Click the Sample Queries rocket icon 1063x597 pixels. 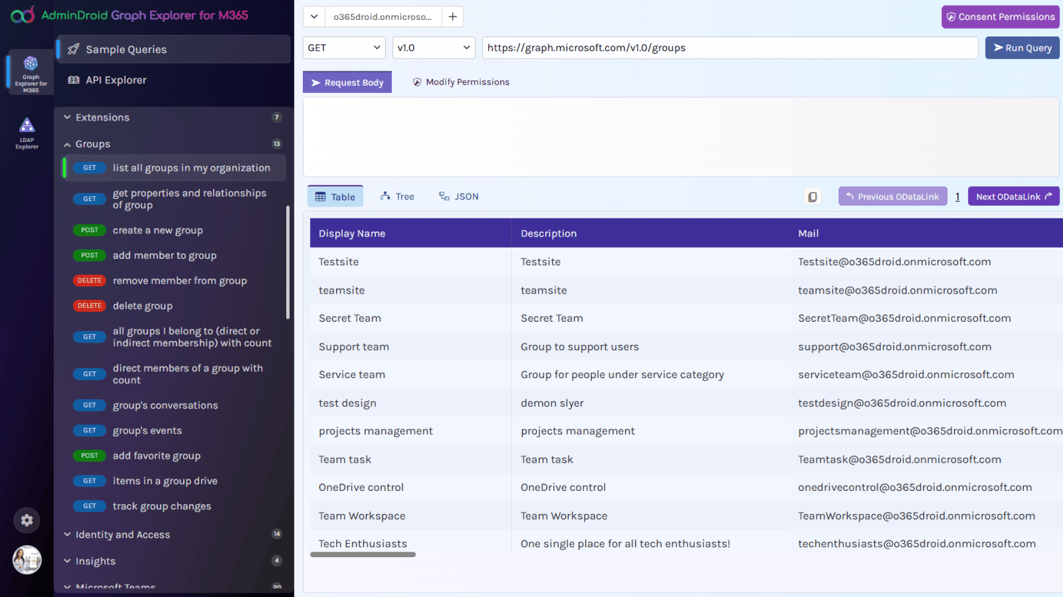click(x=74, y=49)
